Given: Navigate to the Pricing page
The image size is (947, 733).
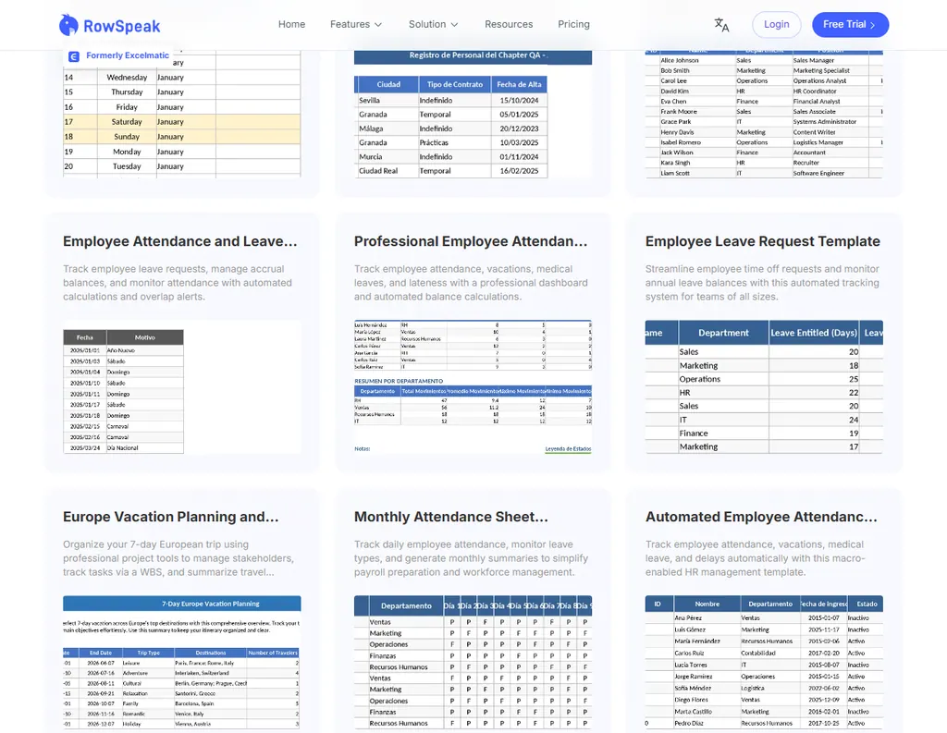Looking at the screenshot, I should (x=573, y=24).
